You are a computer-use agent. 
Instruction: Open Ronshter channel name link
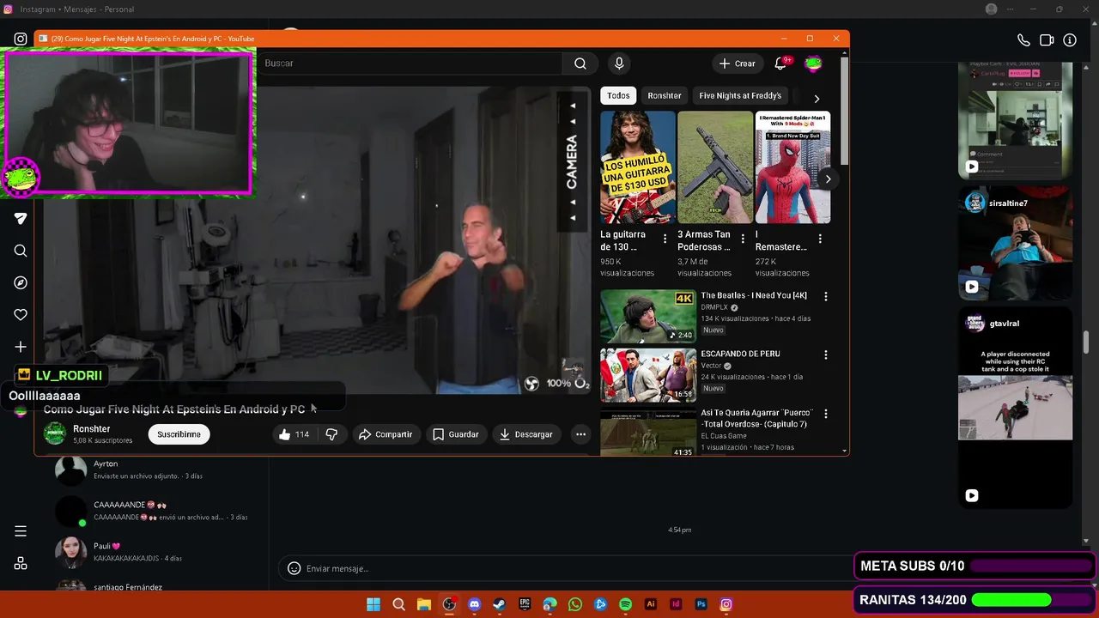(x=92, y=428)
